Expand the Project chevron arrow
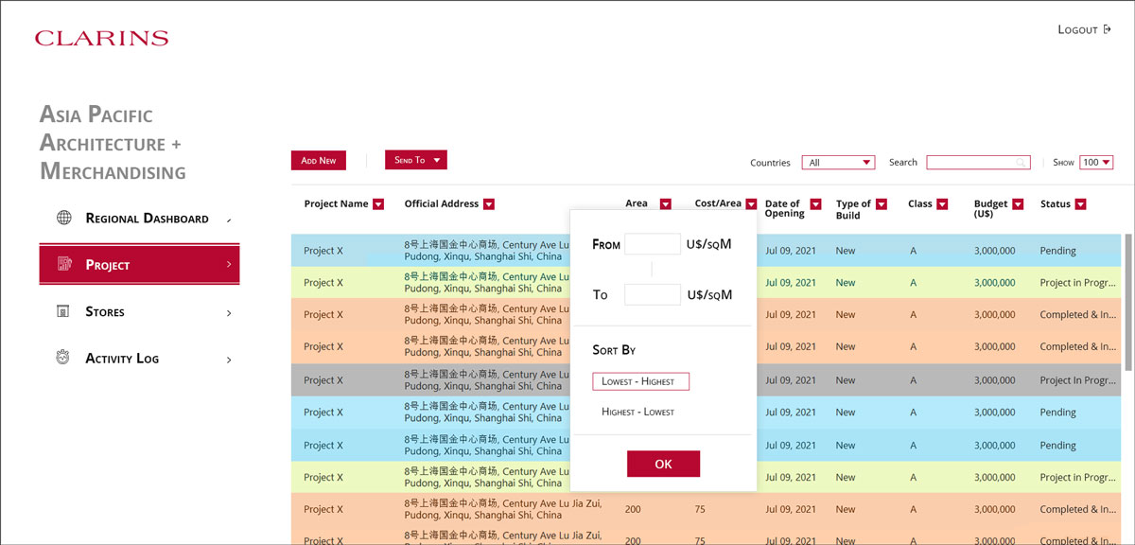The height and width of the screenshot is (545, 1135). coord(229,264)
